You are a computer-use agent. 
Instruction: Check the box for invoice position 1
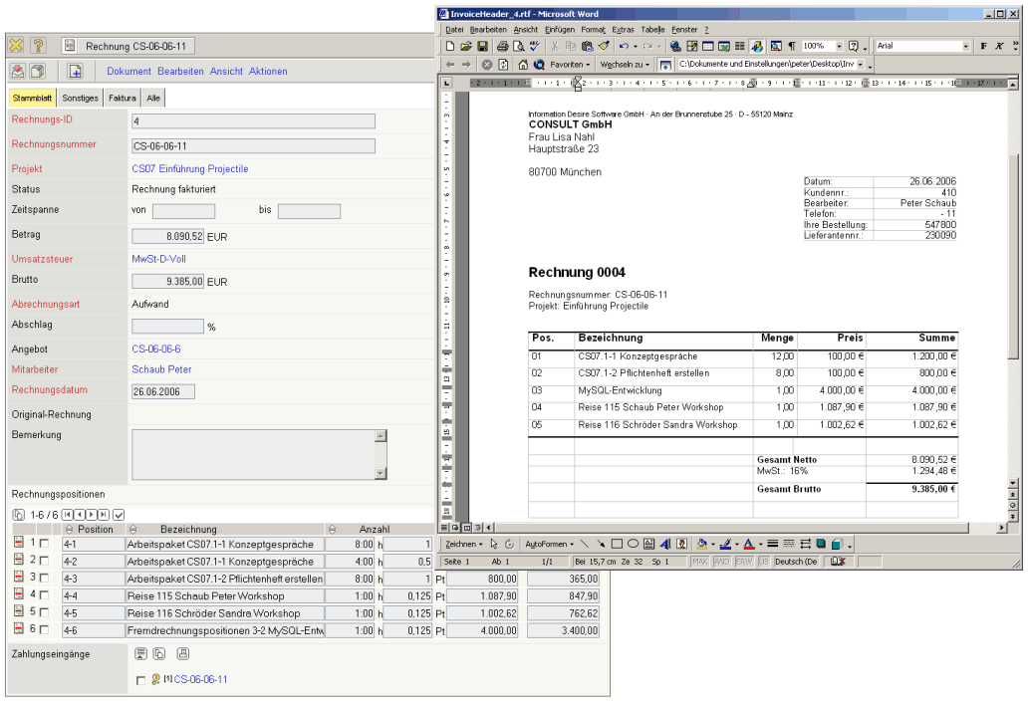pyautogui.click(x=44, y=544)
